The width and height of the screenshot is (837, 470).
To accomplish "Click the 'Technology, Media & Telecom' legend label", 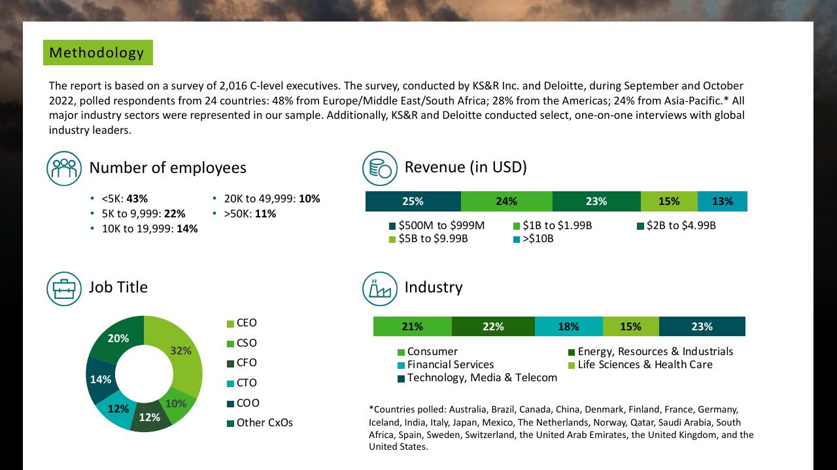I will (x=482, y=378).
